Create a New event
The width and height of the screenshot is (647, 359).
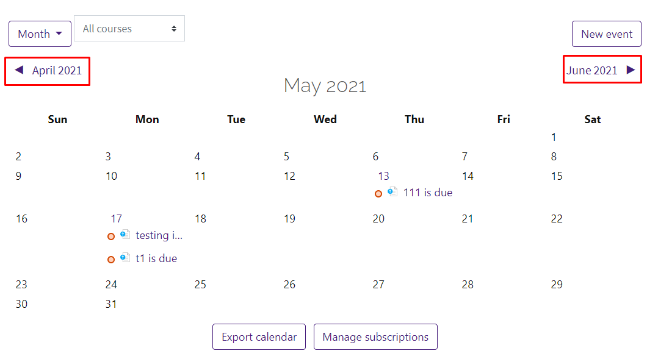[x=606, y=34]
